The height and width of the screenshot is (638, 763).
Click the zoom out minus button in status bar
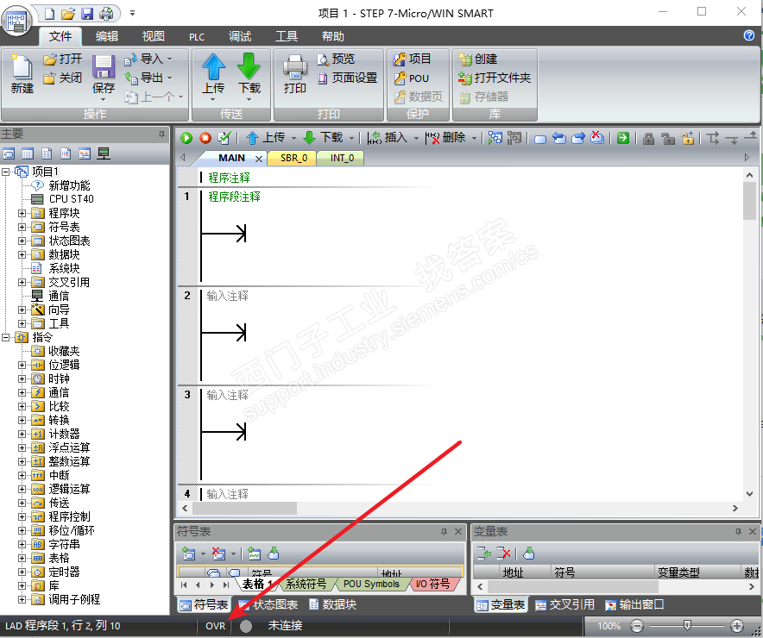[x=637, y=626]
